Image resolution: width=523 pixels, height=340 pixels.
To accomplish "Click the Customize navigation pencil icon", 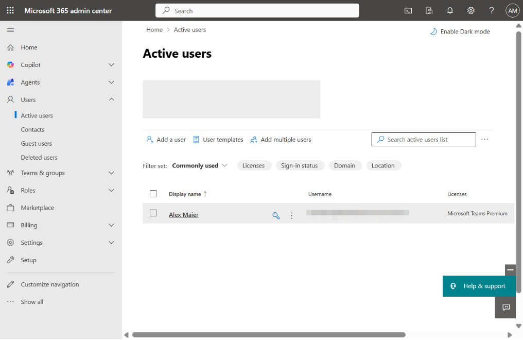I will pyautogui.click(x=11, y=284).
